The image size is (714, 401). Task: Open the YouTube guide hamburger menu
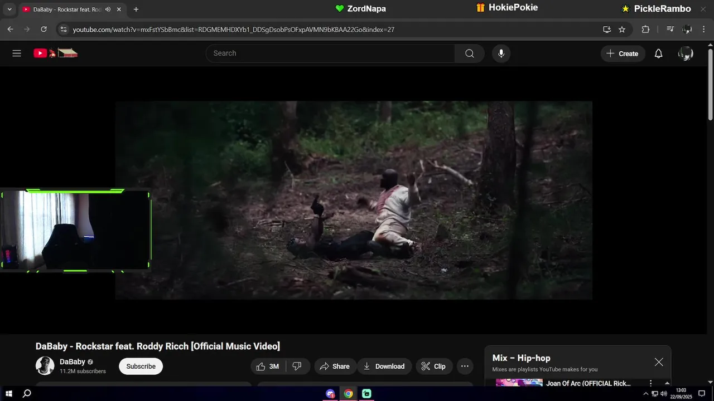pos(17,53)
